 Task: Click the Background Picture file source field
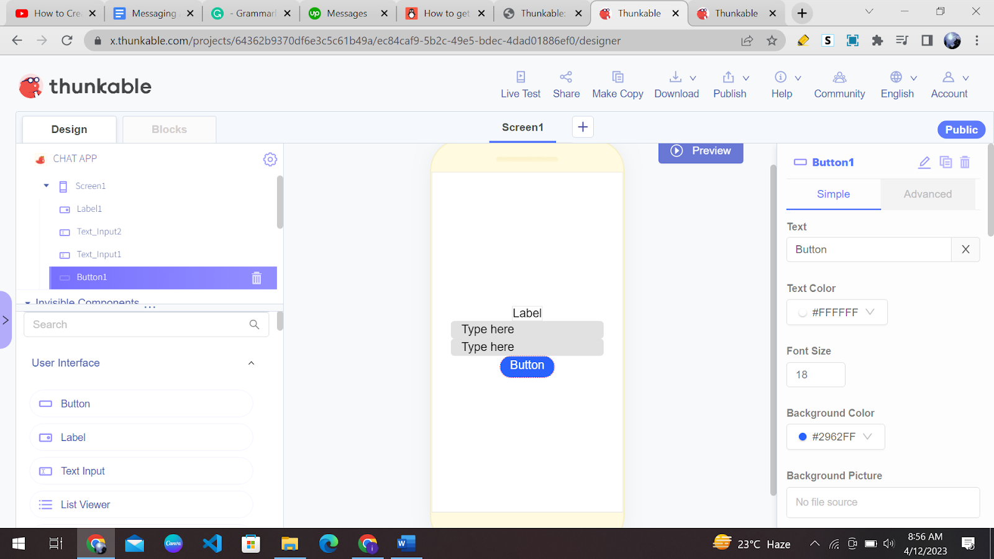tap(883, 502)
